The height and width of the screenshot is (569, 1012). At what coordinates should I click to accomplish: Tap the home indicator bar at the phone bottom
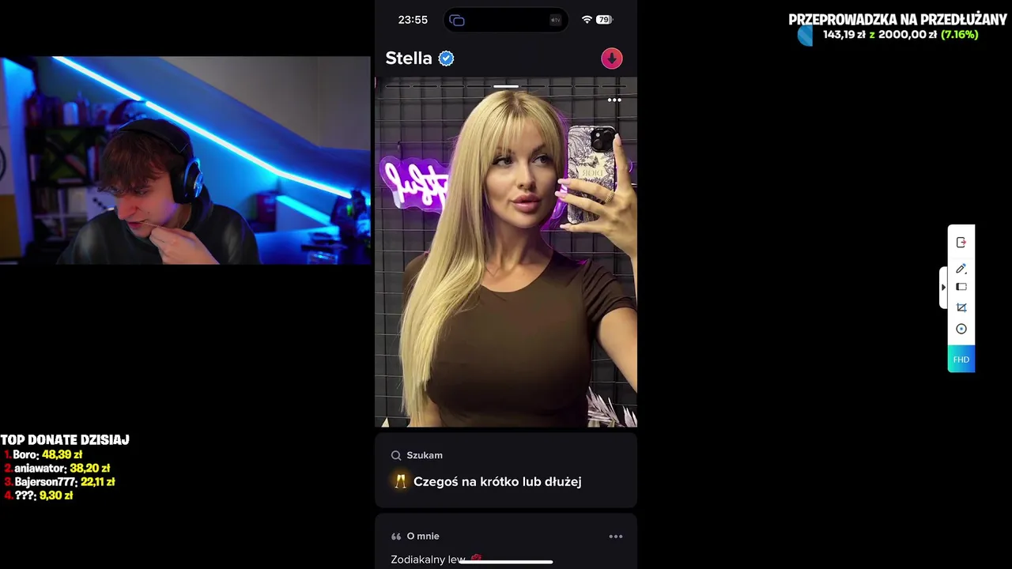pos(506,562)
